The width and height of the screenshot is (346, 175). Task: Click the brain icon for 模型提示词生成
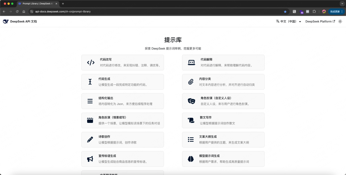(191, 159)
